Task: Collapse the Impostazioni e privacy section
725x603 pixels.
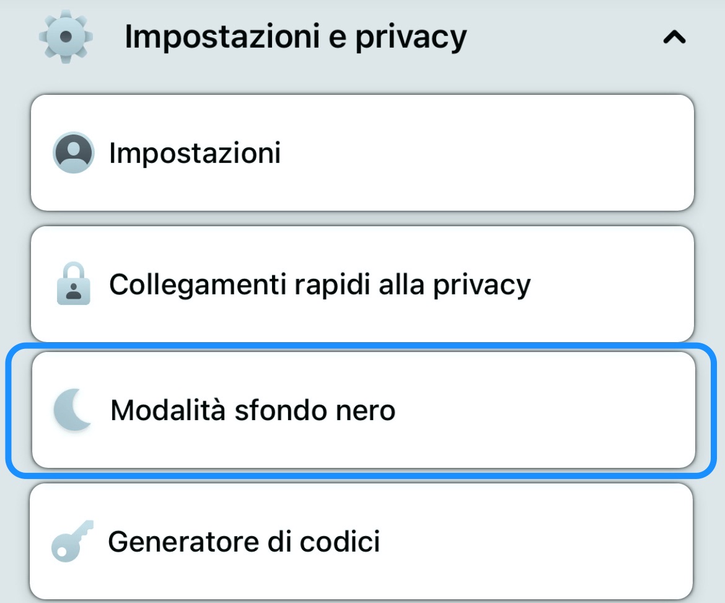Action: coord(675,37)
